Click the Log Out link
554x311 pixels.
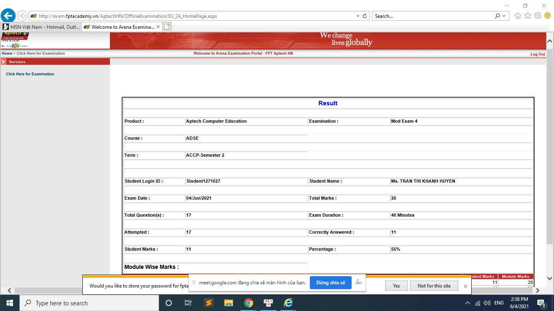click(x=538, y=54)
